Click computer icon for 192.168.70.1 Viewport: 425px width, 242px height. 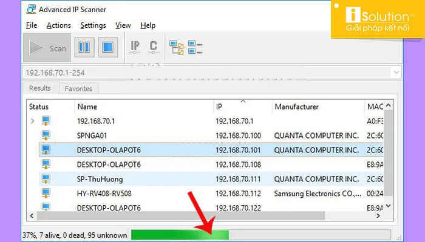click(46, 121)
